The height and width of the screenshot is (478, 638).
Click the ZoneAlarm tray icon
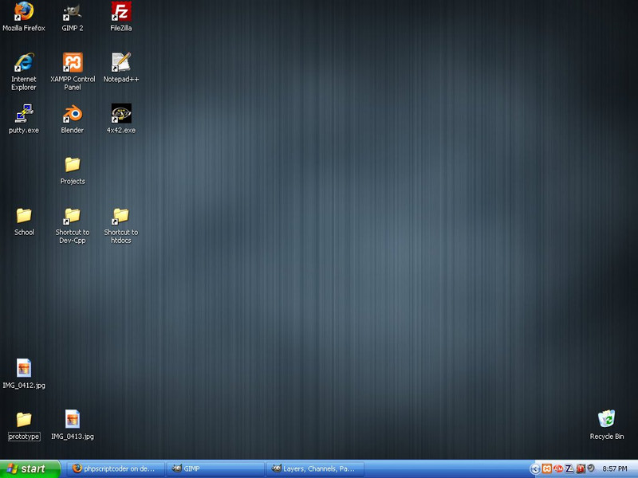(569, 469)
